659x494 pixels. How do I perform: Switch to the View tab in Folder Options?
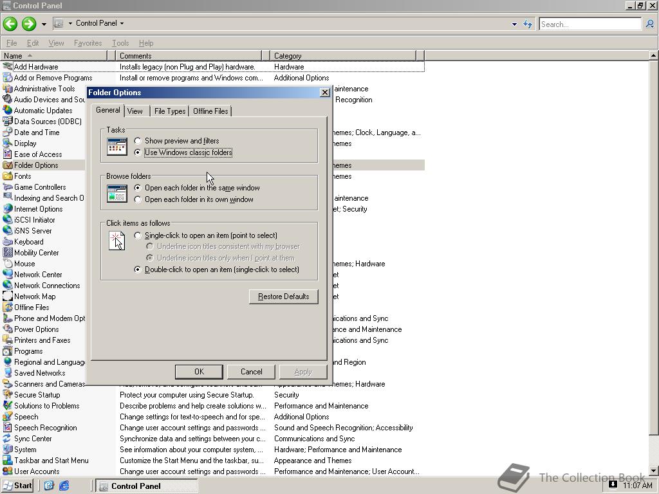(135, 111)
